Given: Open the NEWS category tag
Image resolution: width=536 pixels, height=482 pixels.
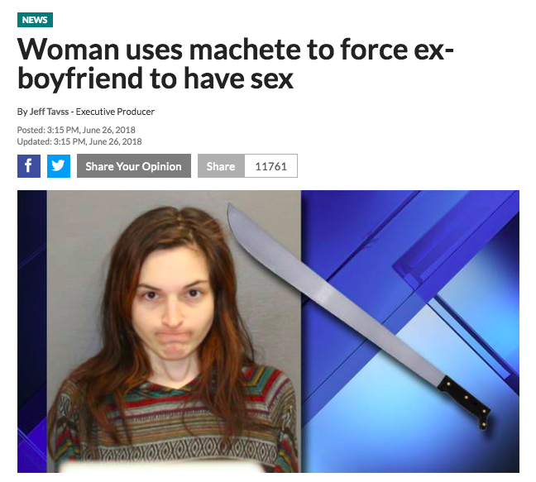Looking at the screenshot, I should pos(35,20).
